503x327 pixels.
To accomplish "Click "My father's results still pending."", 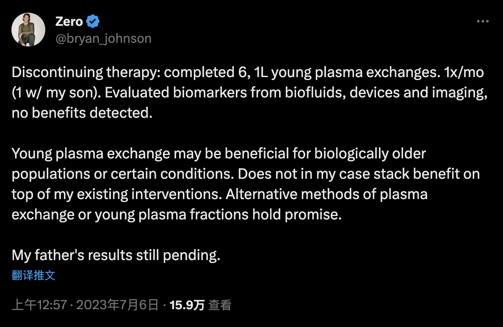I will point(116,255).
